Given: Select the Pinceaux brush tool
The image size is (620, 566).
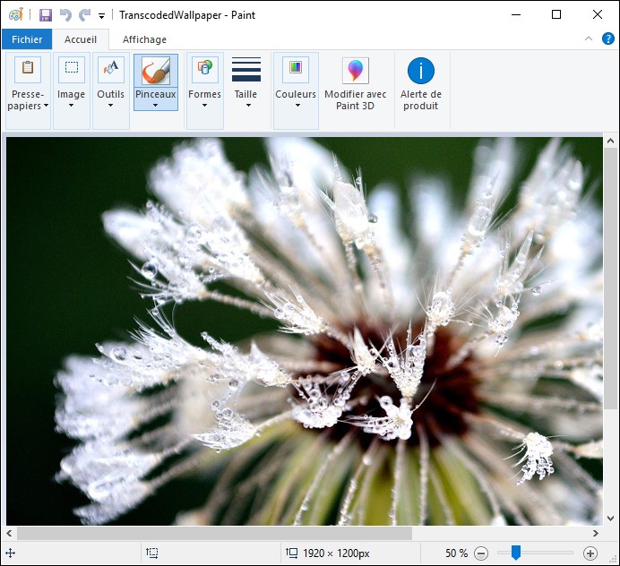Looking at the screenshot, I should tap(156, 70).
